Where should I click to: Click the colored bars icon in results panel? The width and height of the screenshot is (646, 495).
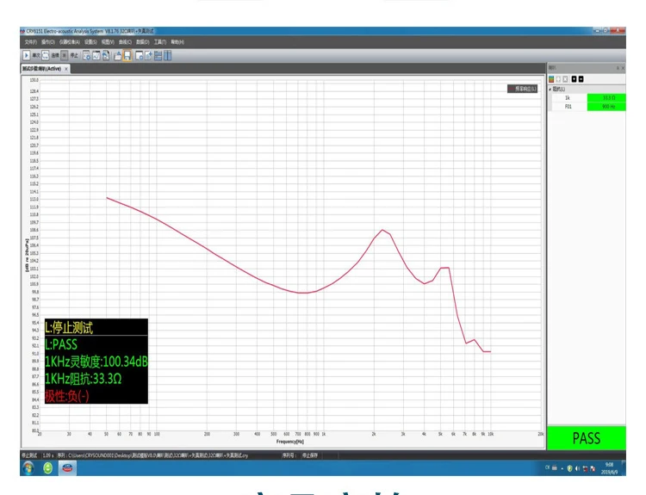pyautogui.click(x=551, y=79)
